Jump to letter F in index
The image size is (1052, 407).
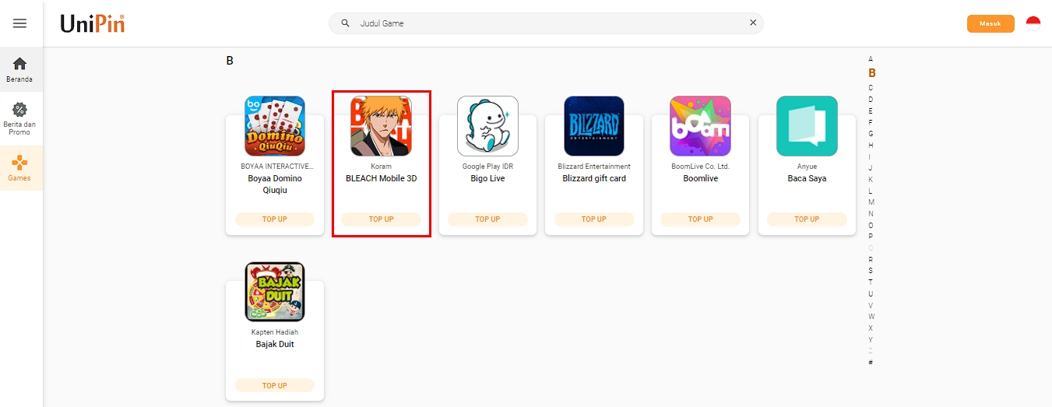[871, 122]
